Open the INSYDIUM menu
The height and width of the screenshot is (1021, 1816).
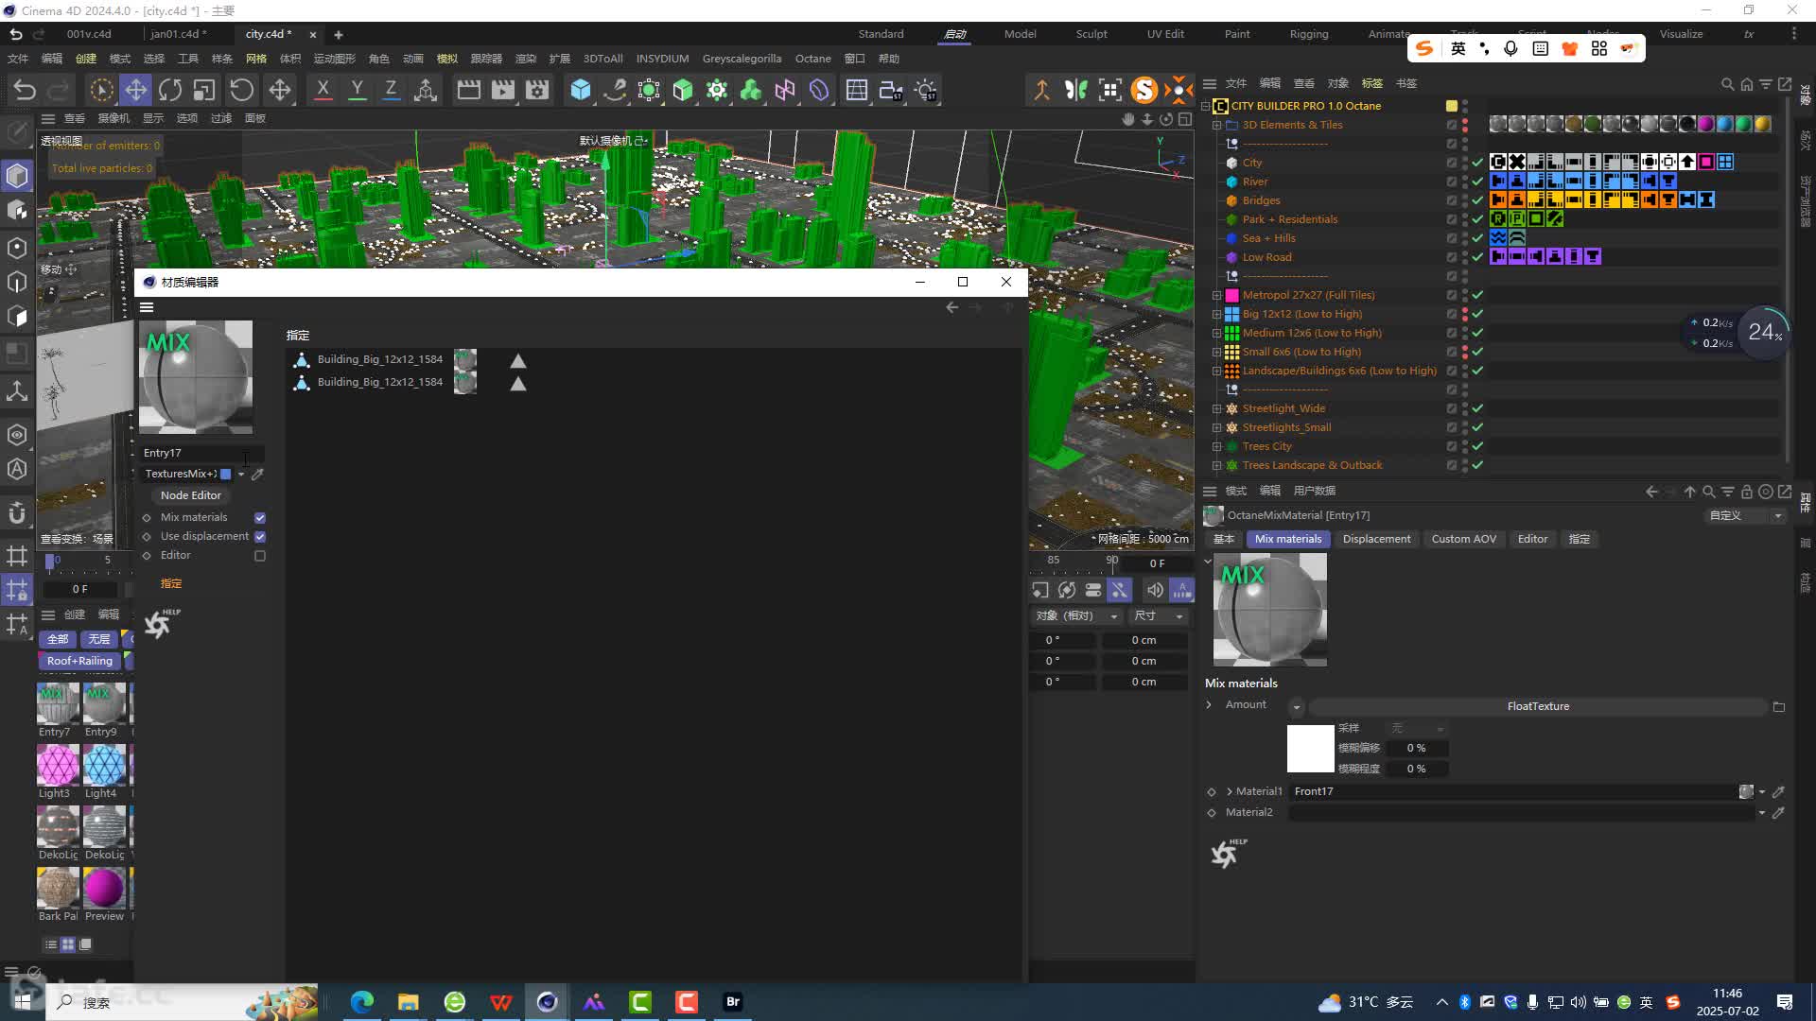(x=662, y=59)
